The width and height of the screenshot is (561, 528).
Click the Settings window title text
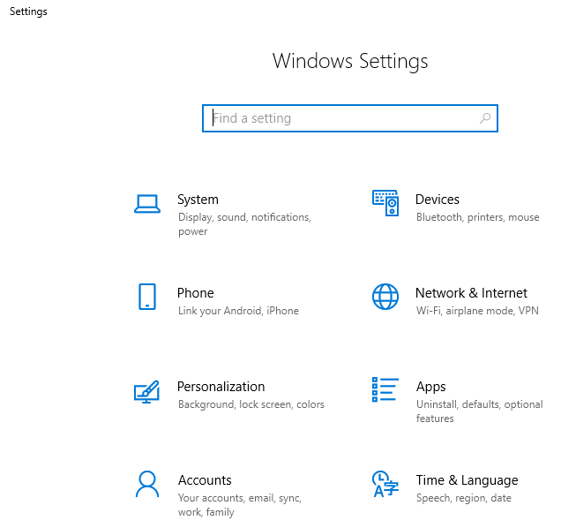pyautogui.click(x=28, y=11)
